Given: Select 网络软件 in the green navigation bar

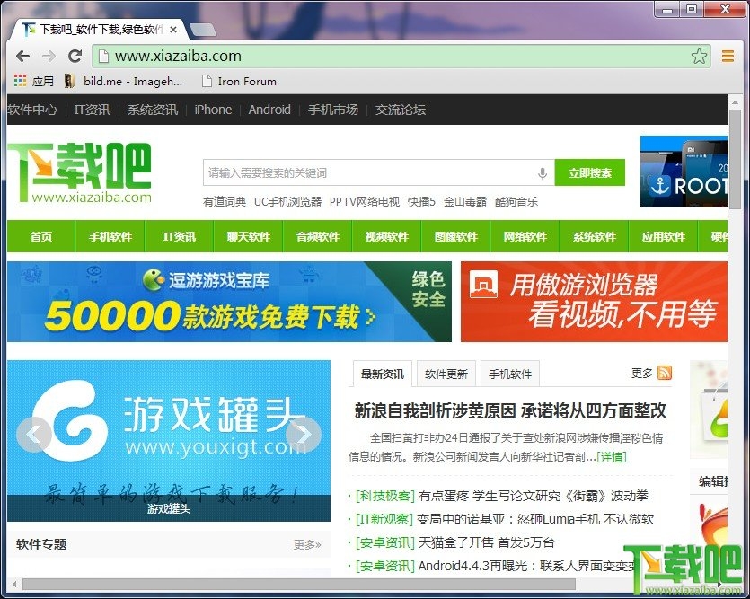Looking at the screenshot, I should pos(525,236).
